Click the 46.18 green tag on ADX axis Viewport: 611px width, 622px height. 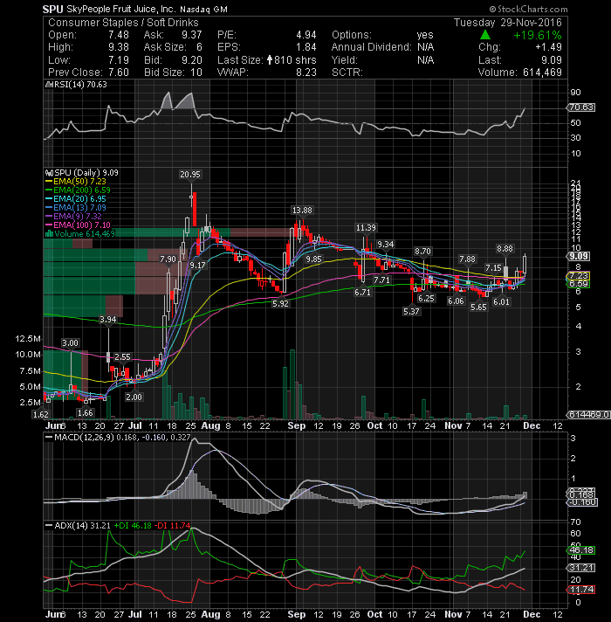[581, 550]
